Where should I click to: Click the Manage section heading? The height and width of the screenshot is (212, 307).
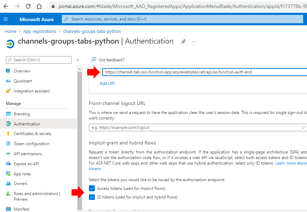pos(14,104)
